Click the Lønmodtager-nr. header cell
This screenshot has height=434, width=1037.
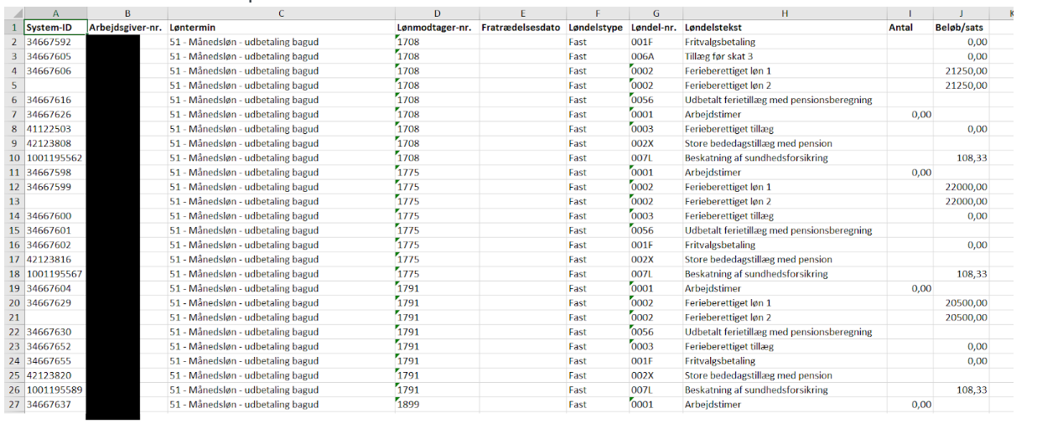(437, 28)
